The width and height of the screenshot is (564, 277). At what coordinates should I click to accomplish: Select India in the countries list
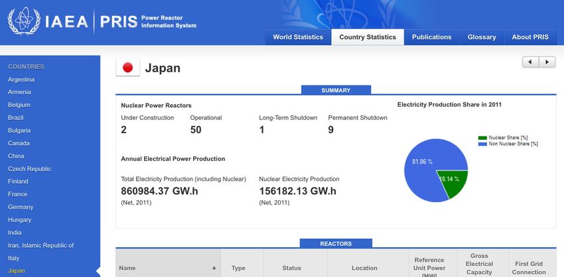click(x=15, y=233)
